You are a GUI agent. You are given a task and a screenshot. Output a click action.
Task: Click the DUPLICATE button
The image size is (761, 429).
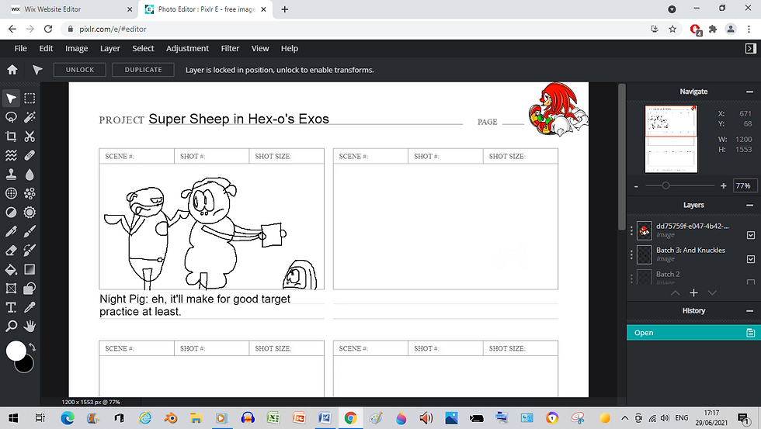143,70
